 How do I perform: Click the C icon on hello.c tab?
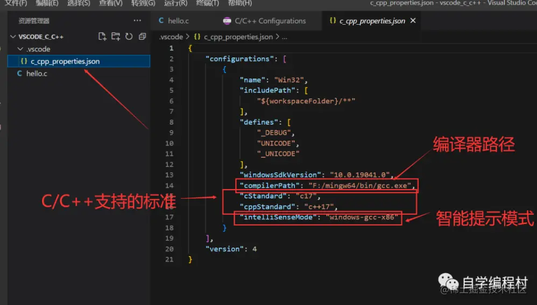pos(161,20)
